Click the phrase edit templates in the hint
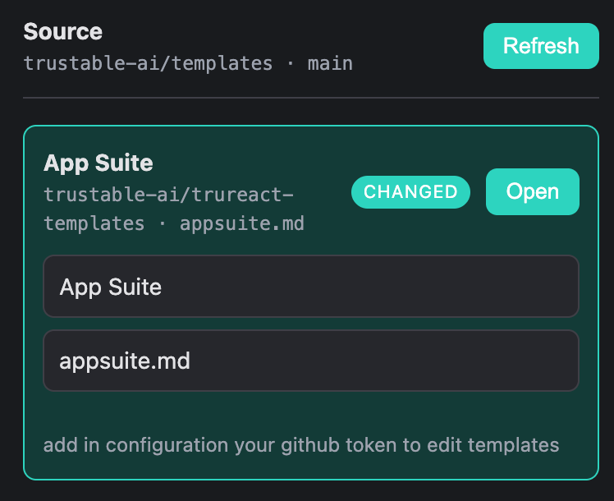Viewport: 614px width, 501px height. click(x=493, y=445)
